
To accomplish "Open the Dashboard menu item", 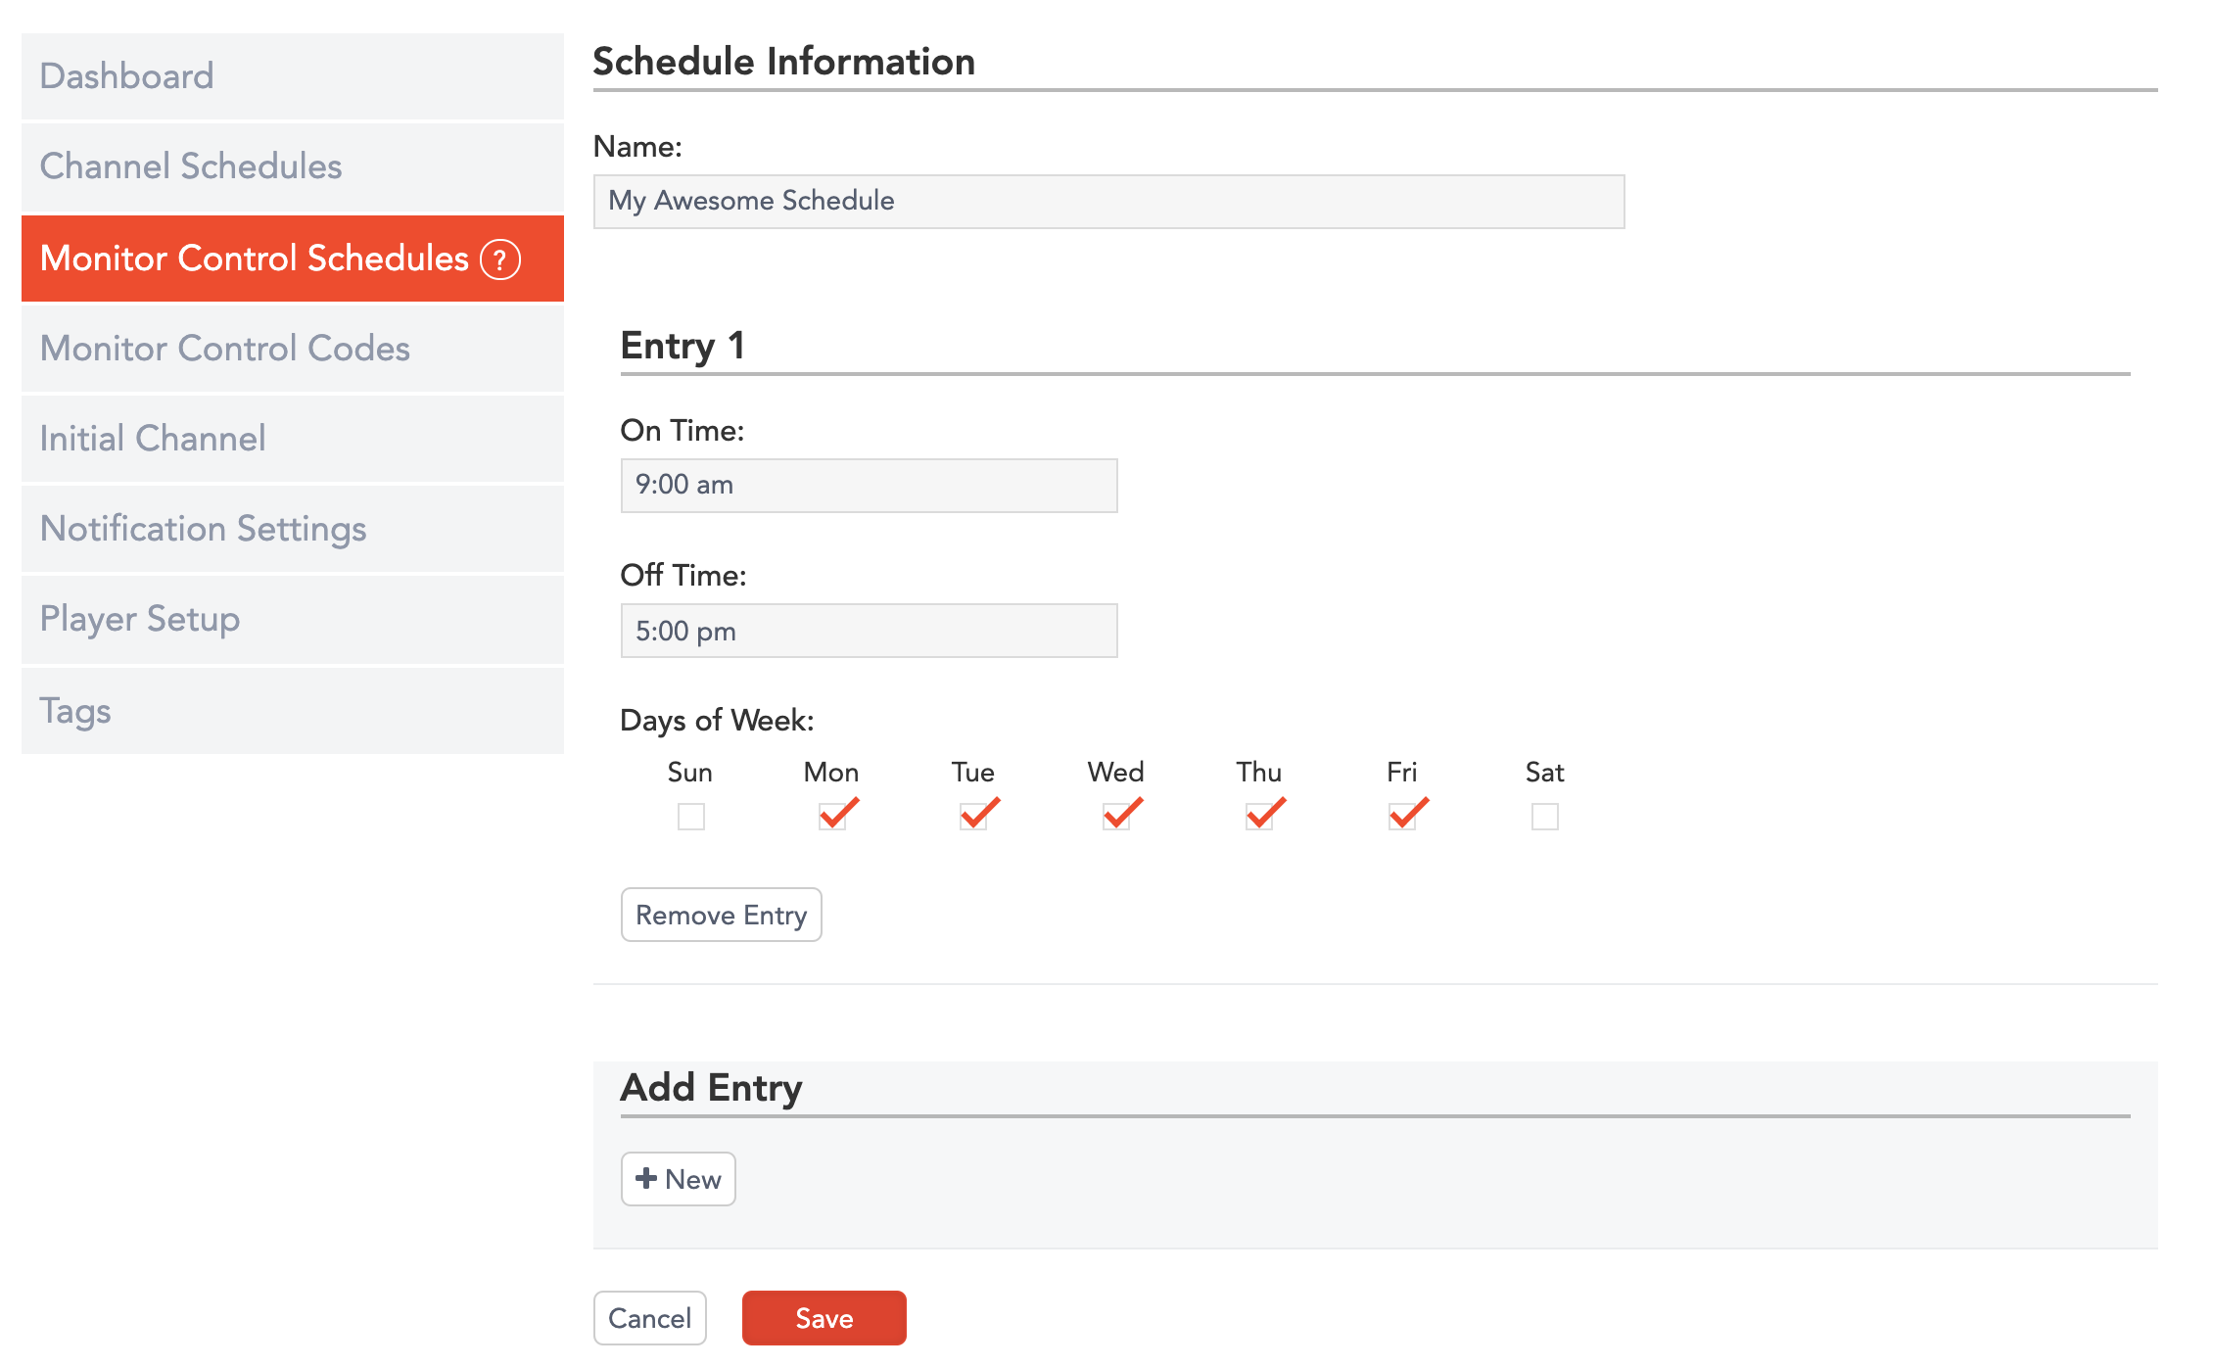I will [293, 76].
